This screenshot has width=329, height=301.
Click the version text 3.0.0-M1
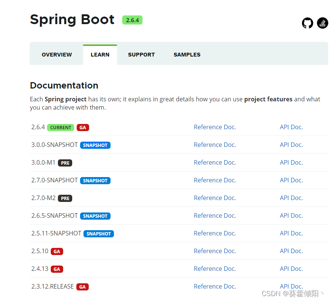(43, 162)
